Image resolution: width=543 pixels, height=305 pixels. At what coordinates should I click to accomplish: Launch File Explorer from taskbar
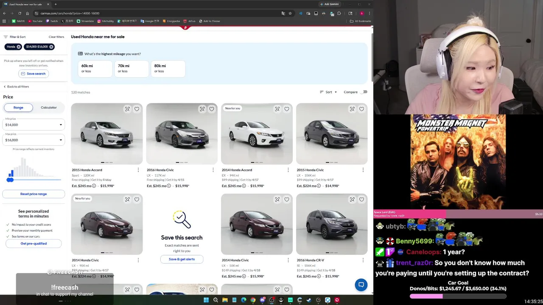[225, 300]
